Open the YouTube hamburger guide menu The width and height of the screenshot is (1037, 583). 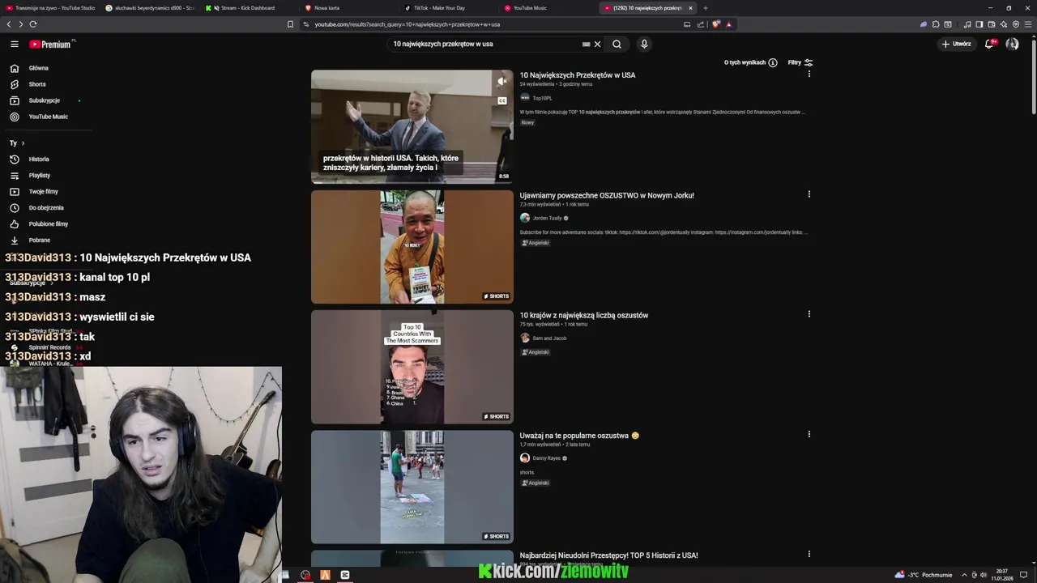point(14,44)
